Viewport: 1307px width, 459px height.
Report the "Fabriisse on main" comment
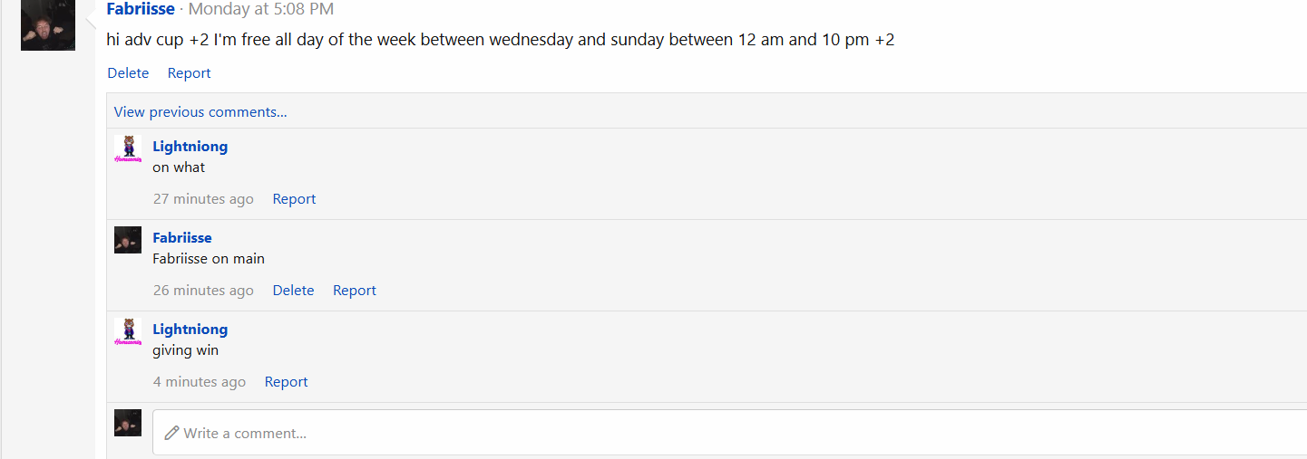coord(355,291)
